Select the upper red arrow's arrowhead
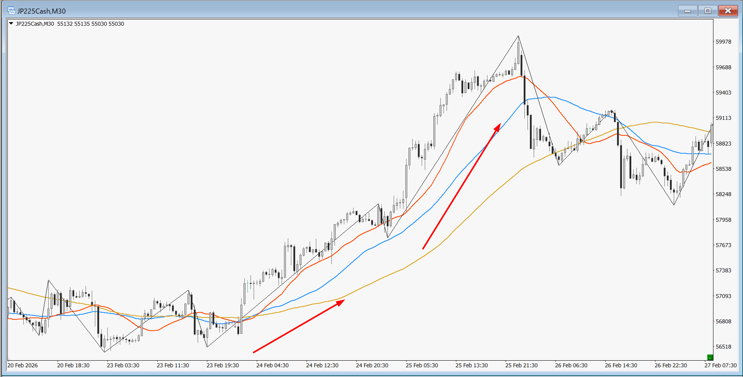743x377 pixels. tap(498, 127)
